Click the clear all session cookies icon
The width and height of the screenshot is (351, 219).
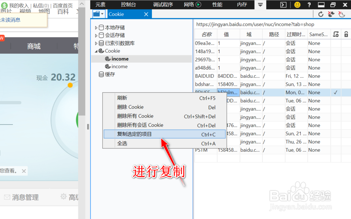pyautogui.click(x=342, y=14)
